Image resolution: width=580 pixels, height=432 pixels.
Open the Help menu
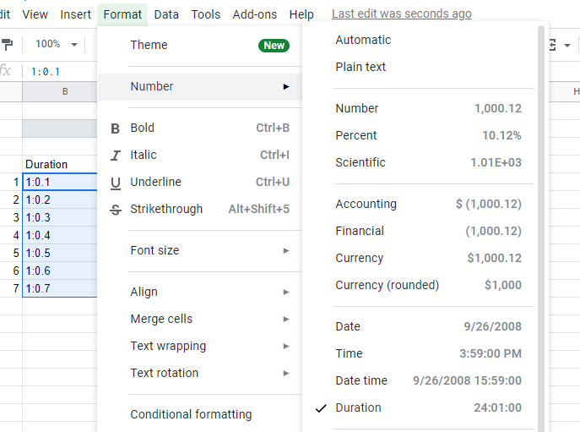[301, 14]
